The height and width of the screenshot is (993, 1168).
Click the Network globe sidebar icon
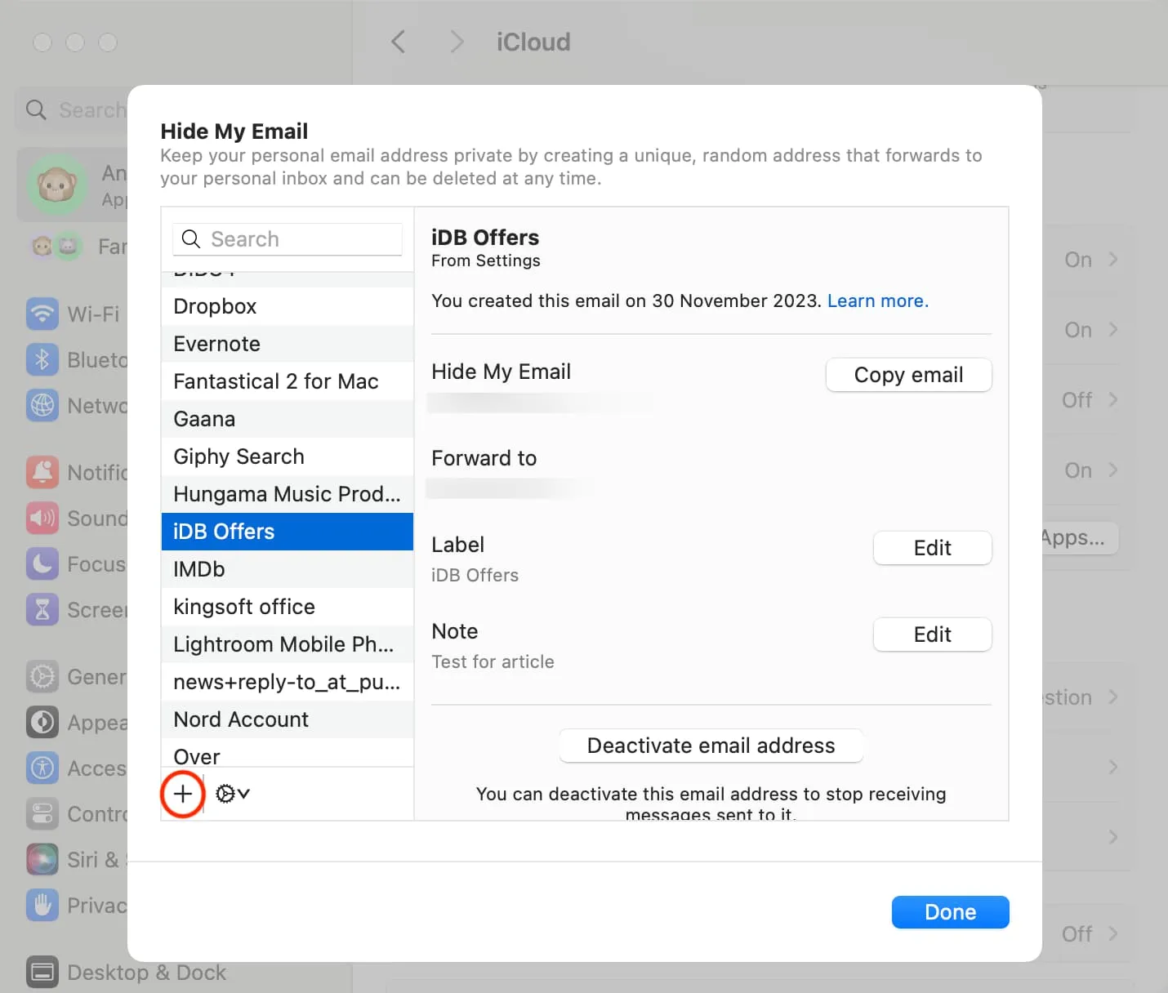[42, 405]
